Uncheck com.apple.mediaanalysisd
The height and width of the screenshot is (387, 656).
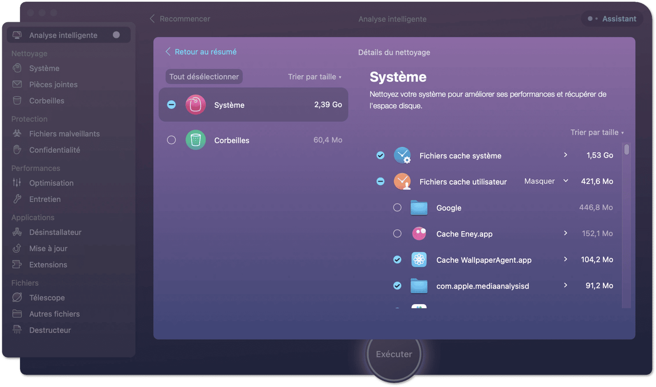(x=398, y=286)
